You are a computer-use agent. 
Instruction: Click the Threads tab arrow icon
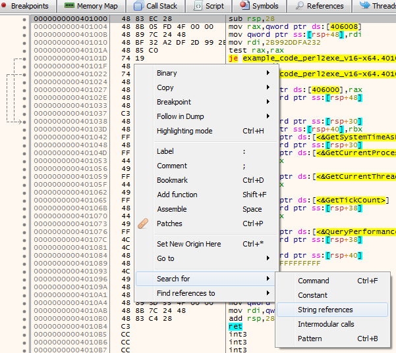(x=364, y=6)
